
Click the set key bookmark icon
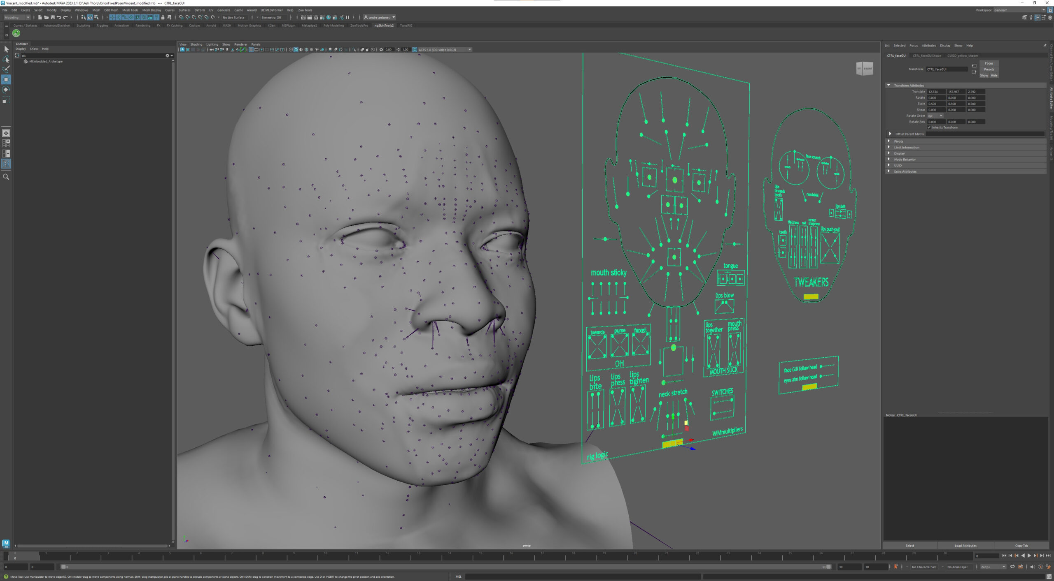click(x=896, y=567)
